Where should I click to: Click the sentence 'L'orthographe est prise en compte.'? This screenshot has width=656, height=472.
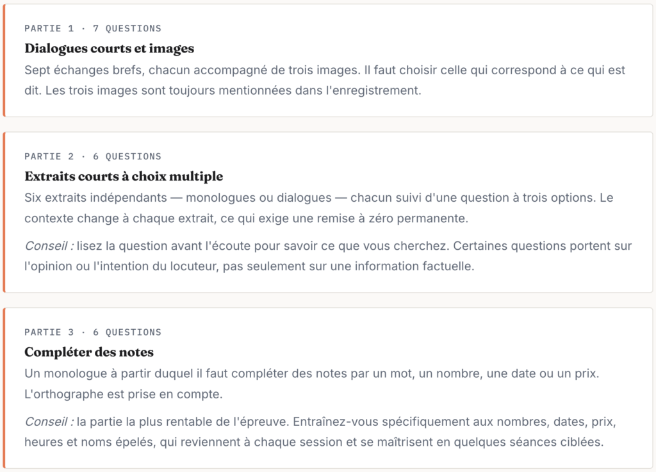(124, 395)
